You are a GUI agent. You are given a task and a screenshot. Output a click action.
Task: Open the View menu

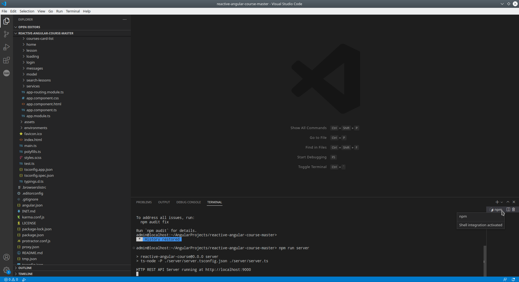click(x=41, y=11)
